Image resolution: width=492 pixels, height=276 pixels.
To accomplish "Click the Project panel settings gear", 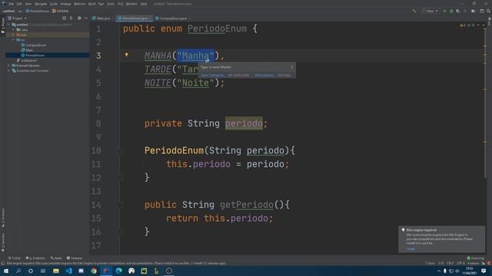I will click(x=79, y=18).
